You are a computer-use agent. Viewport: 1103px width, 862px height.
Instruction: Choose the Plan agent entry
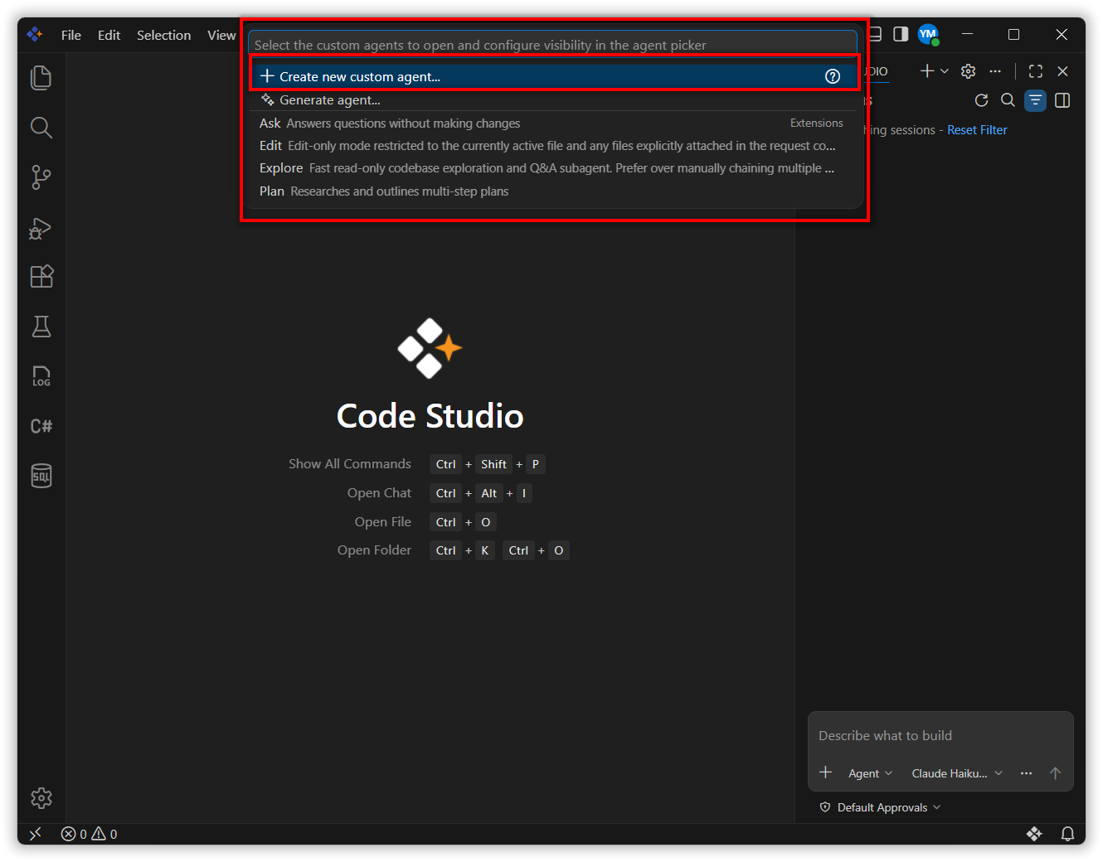point(554,191)
